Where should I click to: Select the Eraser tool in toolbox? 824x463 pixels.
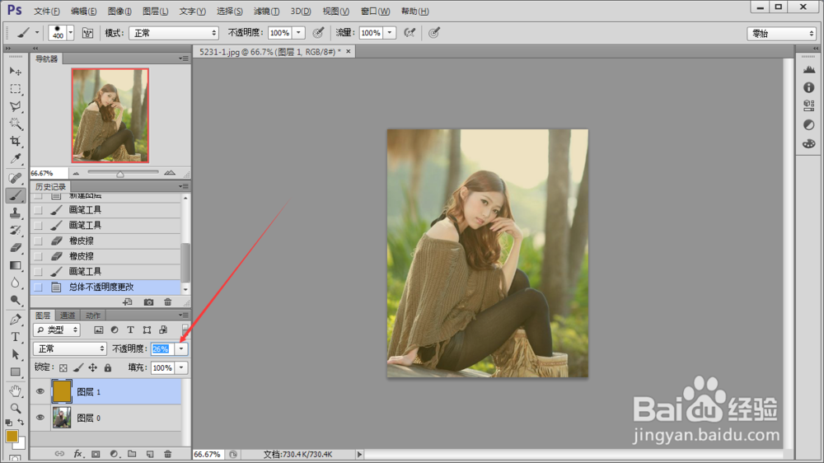[x=15, y=247]
